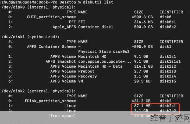Click identifier 'disk0s2'
190x124 pixels.
point(168,27)
